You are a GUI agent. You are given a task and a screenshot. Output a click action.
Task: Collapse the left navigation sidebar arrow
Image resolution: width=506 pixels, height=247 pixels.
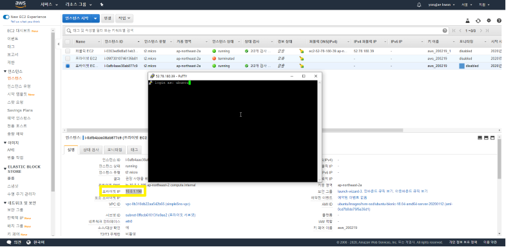pos(59,44)
